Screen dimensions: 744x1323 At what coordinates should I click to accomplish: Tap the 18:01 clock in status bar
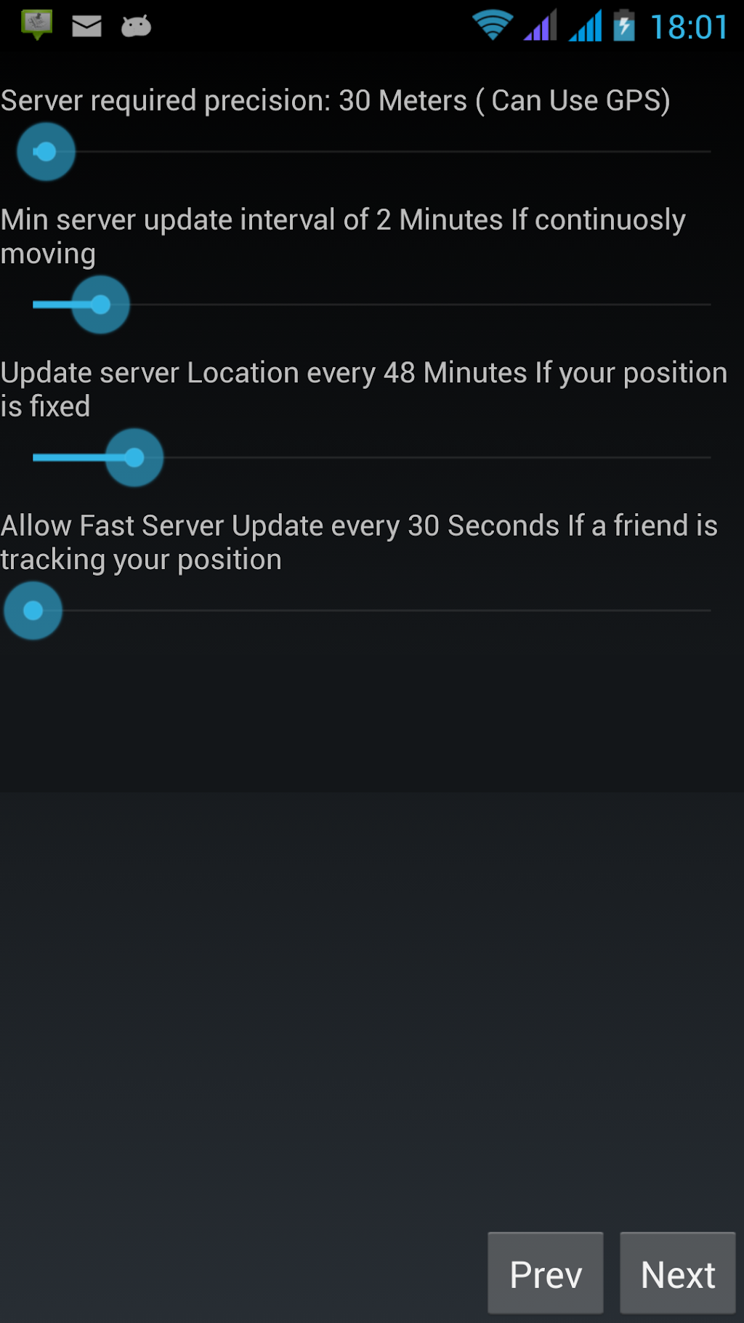tap(688, 28)
